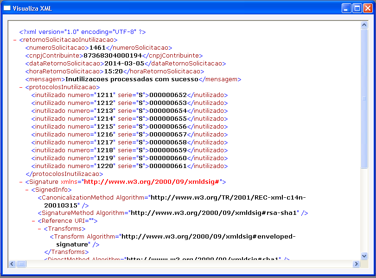Click the protocol value 000000655
Screen dimensions: 376x278
coord(168,119)
